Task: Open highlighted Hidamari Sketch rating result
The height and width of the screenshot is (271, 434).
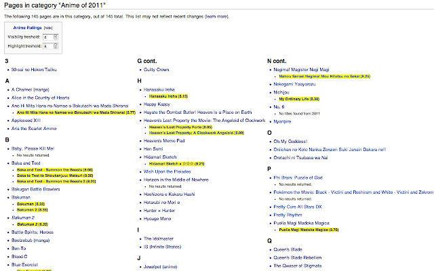Action: 176,164
